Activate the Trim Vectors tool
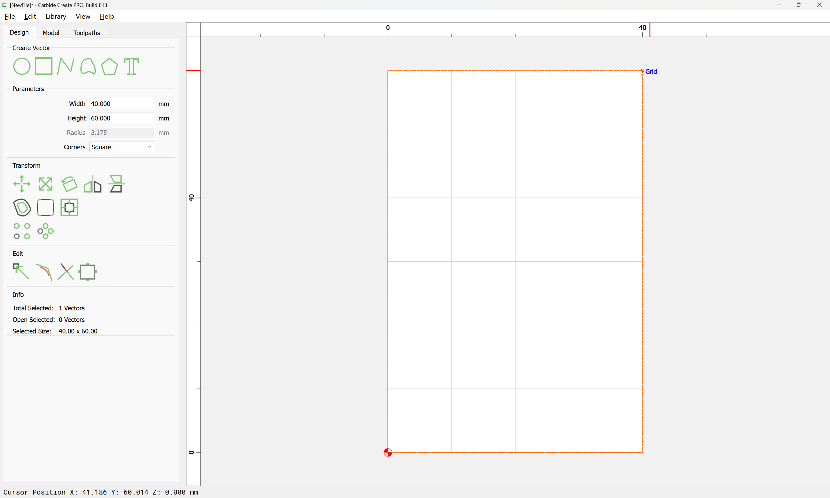830x498 pixels. (x=44, y=272)
